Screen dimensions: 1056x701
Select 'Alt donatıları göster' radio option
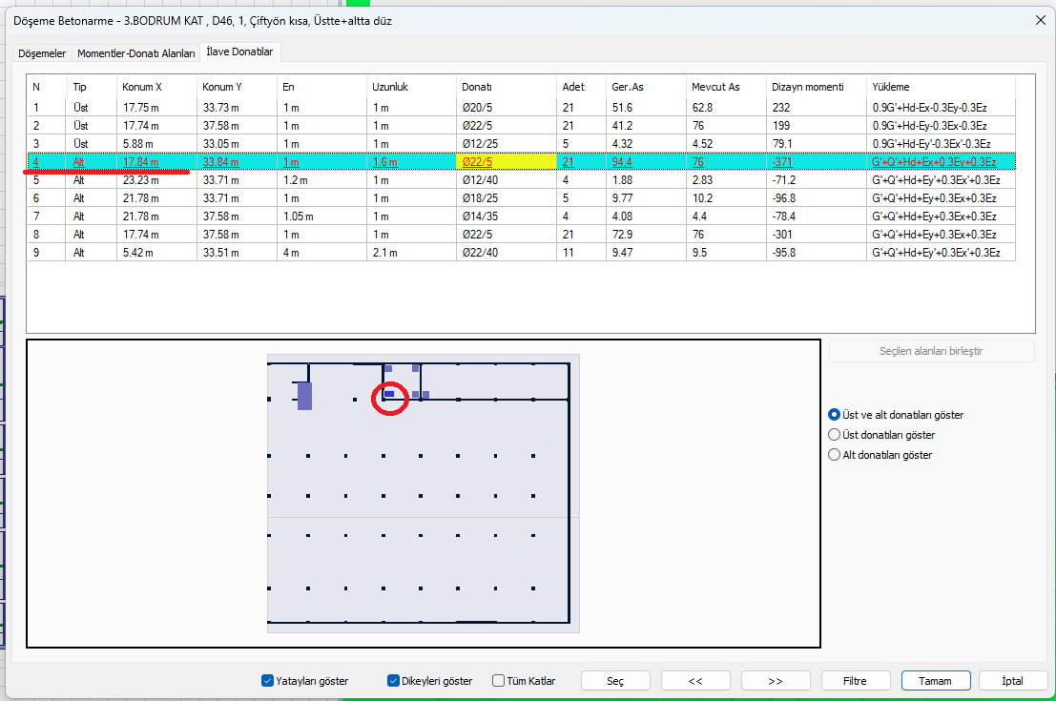[880, 455]
